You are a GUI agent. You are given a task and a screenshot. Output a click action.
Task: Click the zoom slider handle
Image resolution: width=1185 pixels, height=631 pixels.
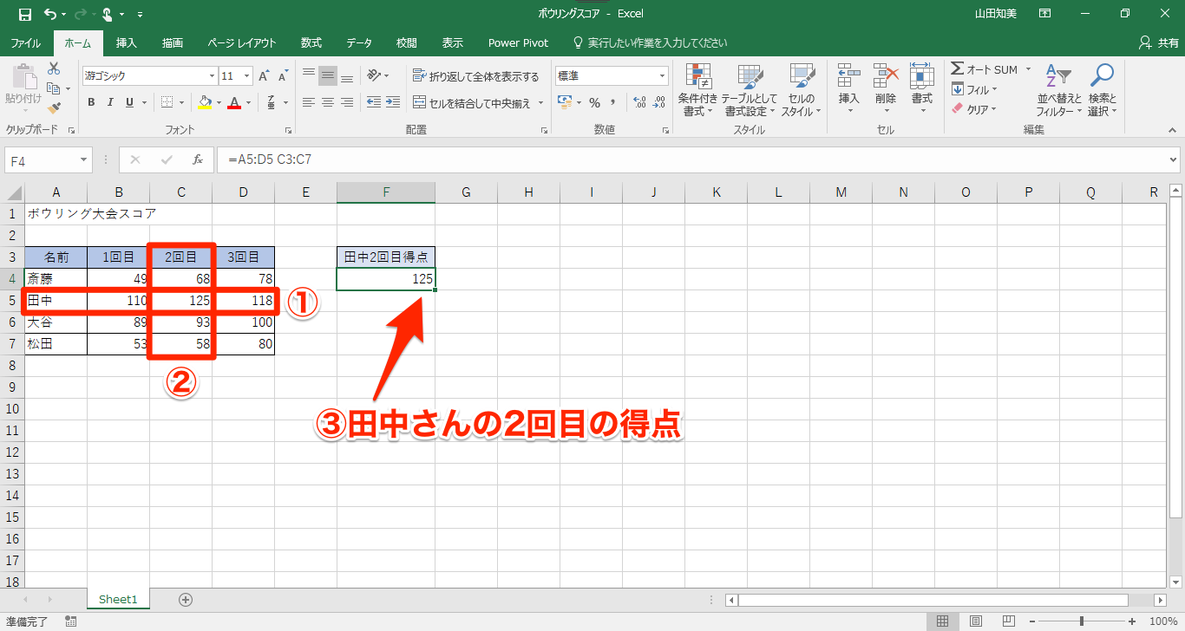click(x=1082, y=621)
